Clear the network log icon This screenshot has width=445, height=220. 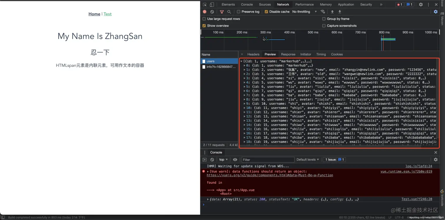212,12
